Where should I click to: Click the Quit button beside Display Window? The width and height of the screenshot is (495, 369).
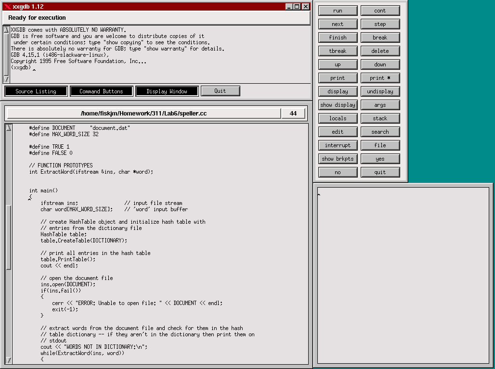(x=220, y=91)
